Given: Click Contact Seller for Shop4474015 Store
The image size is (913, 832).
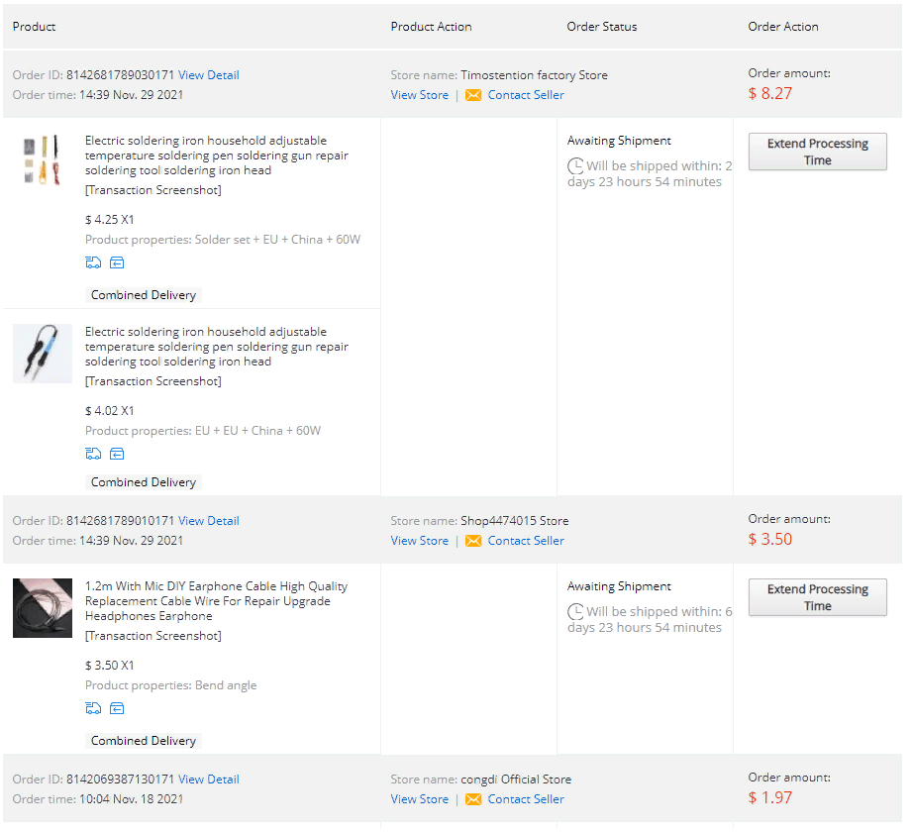Looking at the screenshot, I should pyautogui.click(x=525, y=541).
